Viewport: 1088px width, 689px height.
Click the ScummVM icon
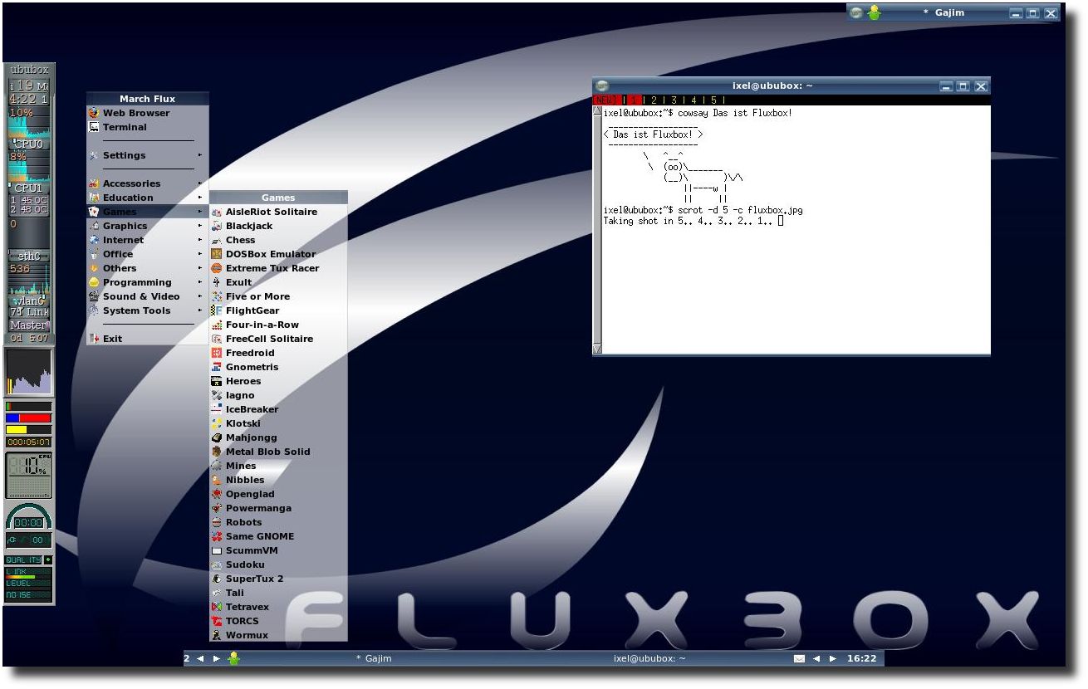(217, 550)
